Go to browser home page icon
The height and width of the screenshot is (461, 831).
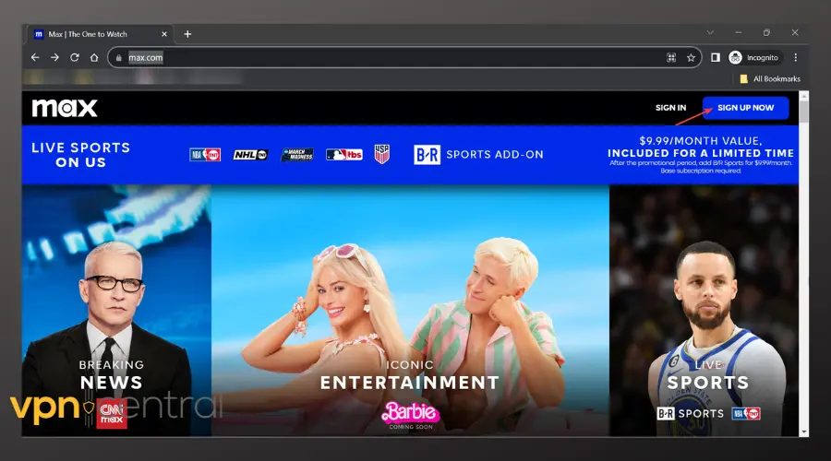94,57
